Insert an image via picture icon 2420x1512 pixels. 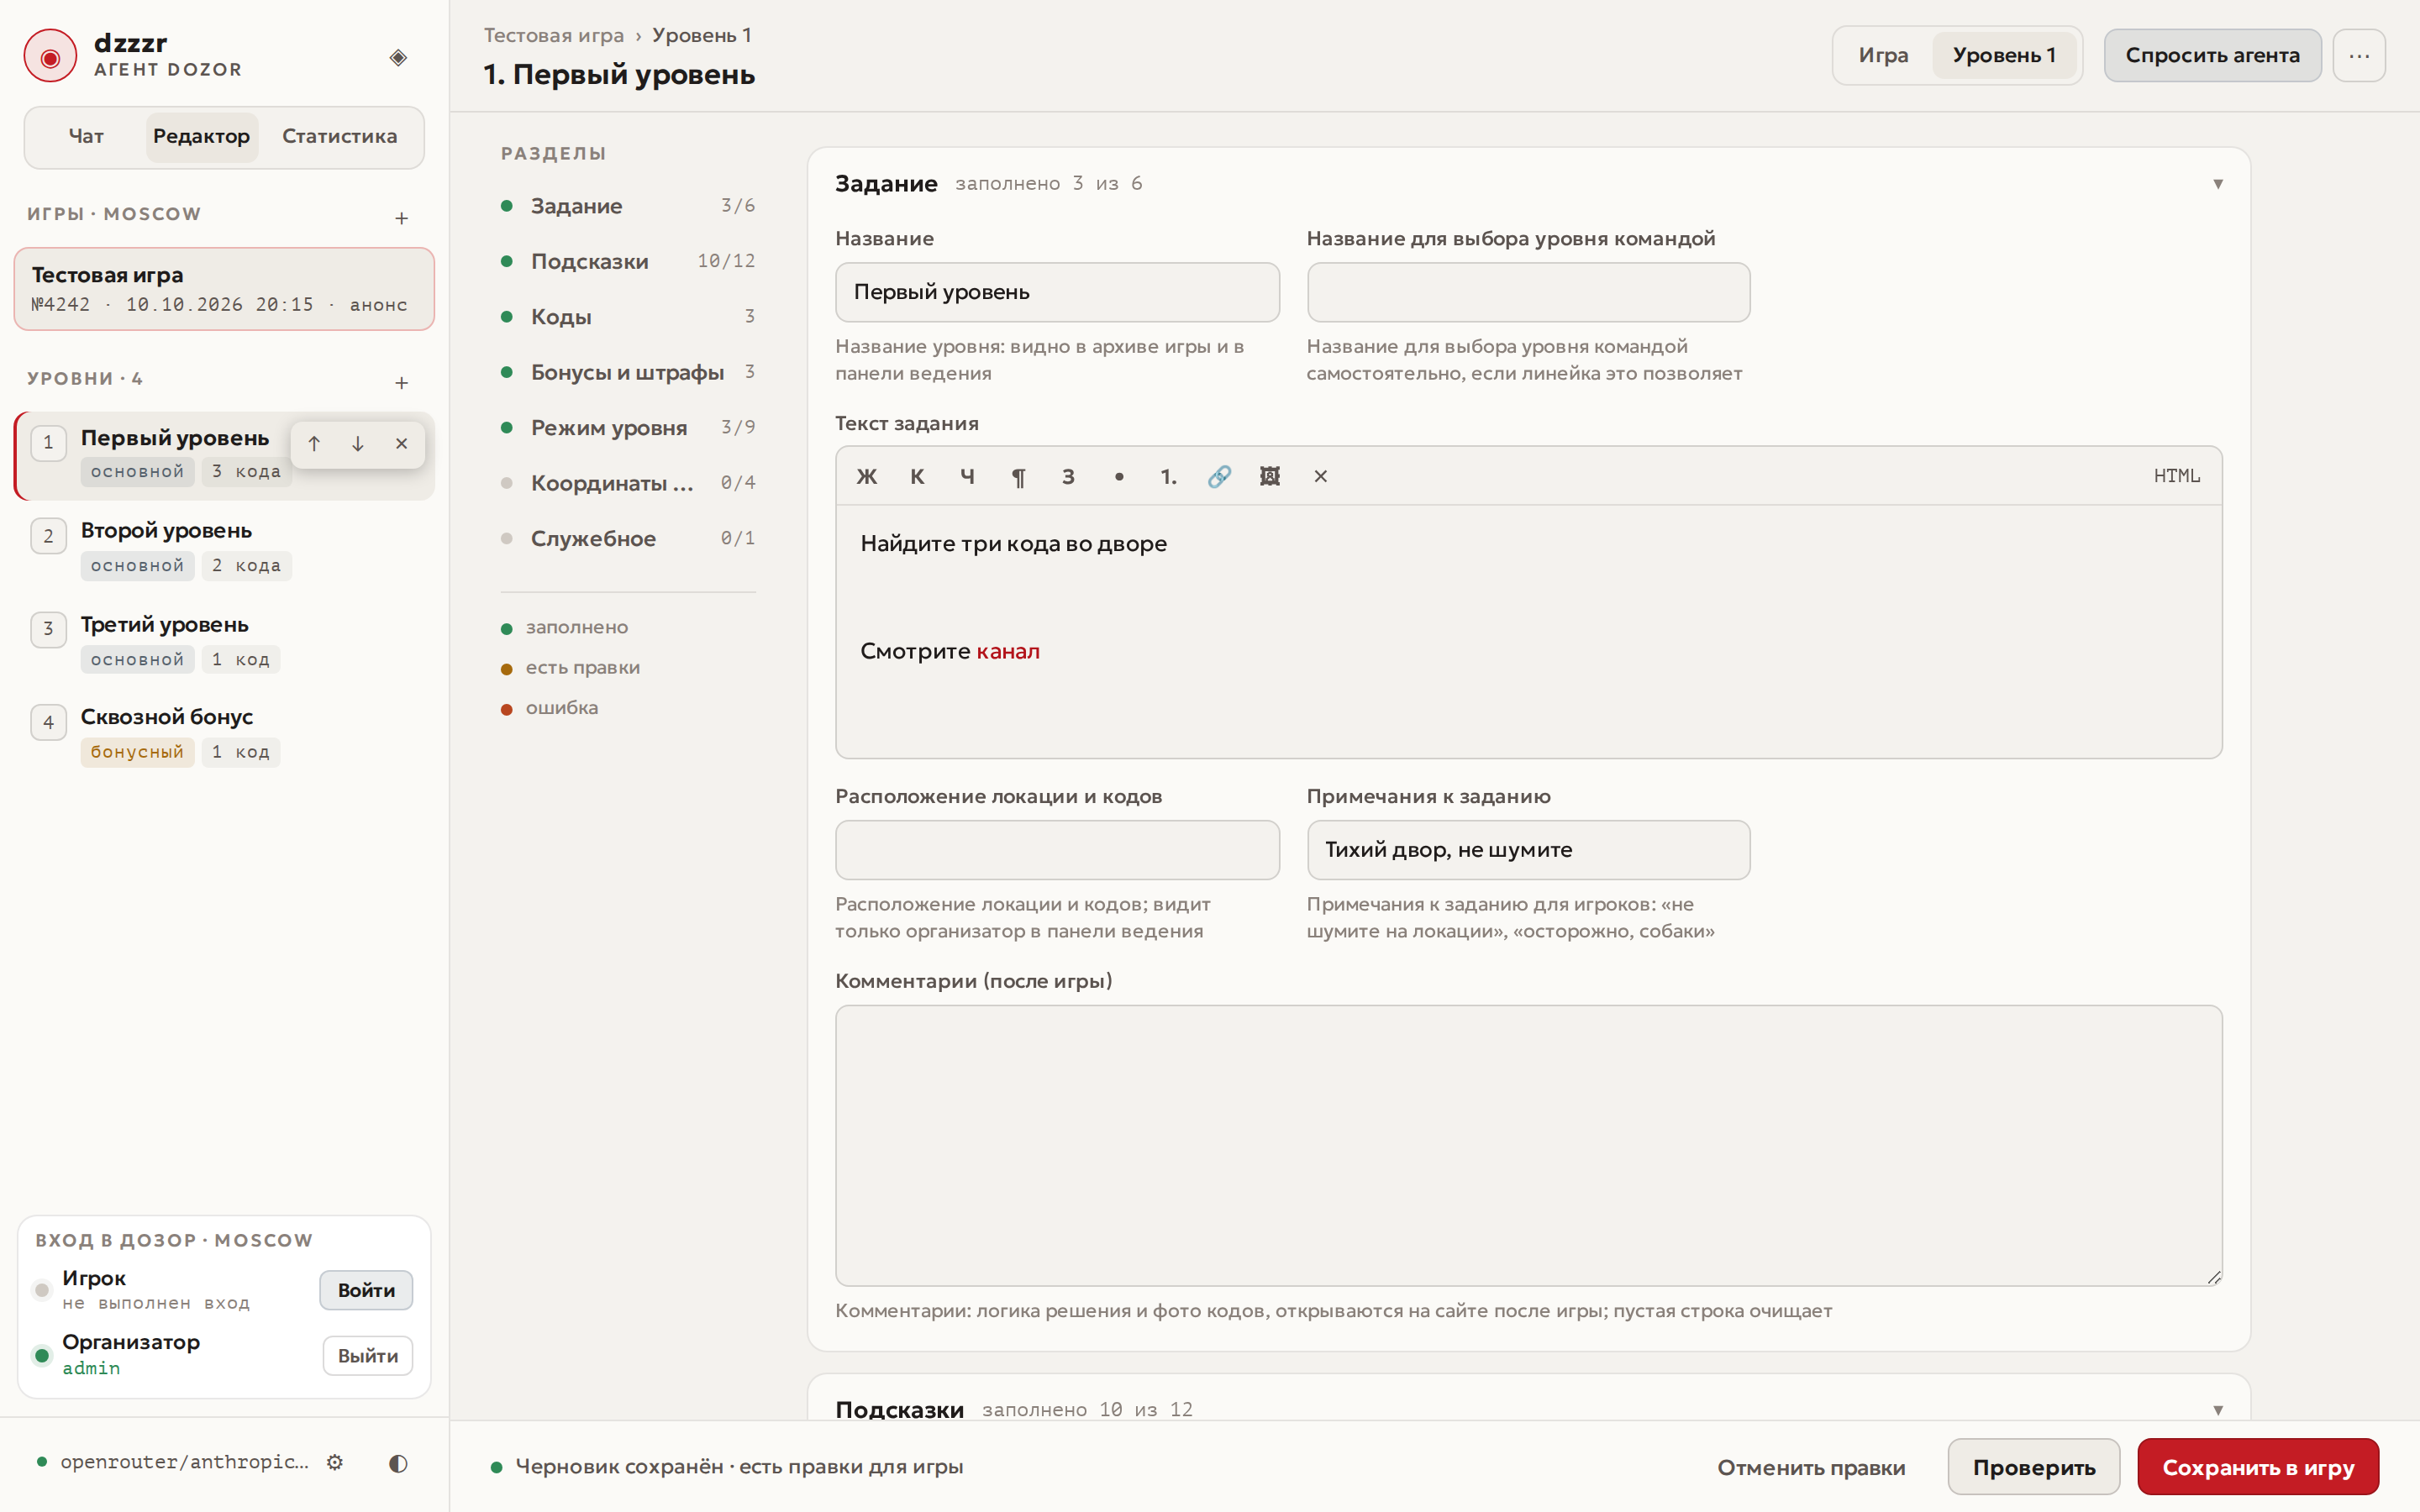[x=1270, y=476]
